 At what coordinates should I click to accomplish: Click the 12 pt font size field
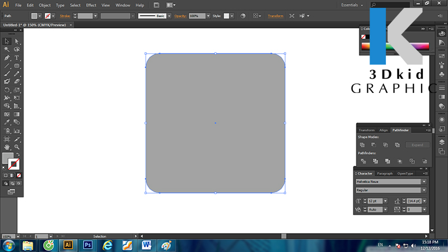point(375,201)
